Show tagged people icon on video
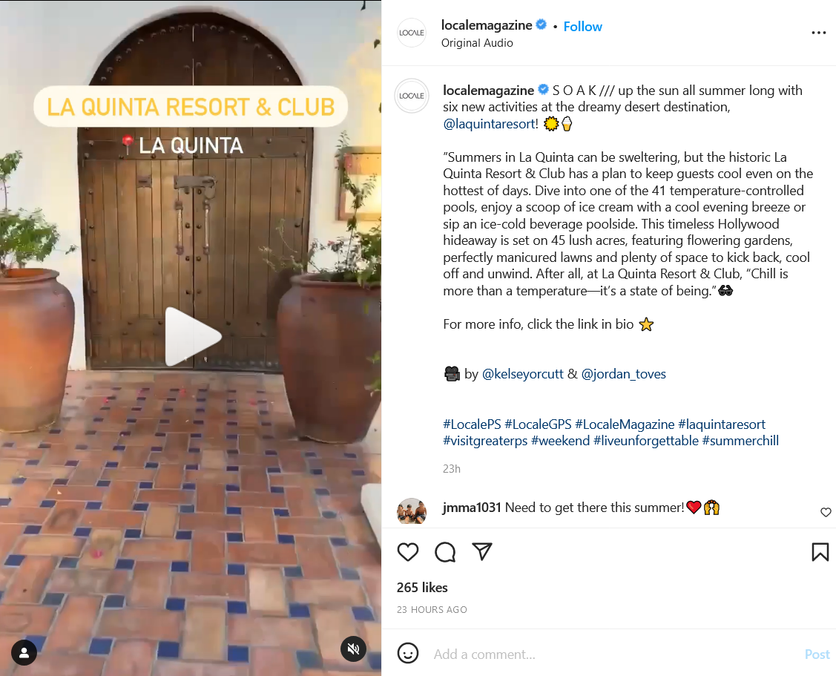 [24, 652]
